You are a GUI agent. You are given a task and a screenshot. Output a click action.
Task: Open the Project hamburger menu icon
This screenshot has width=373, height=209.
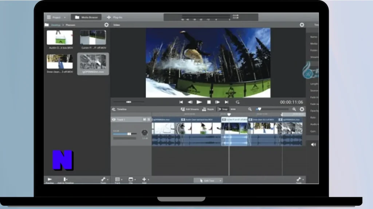[x=49, y=17]
